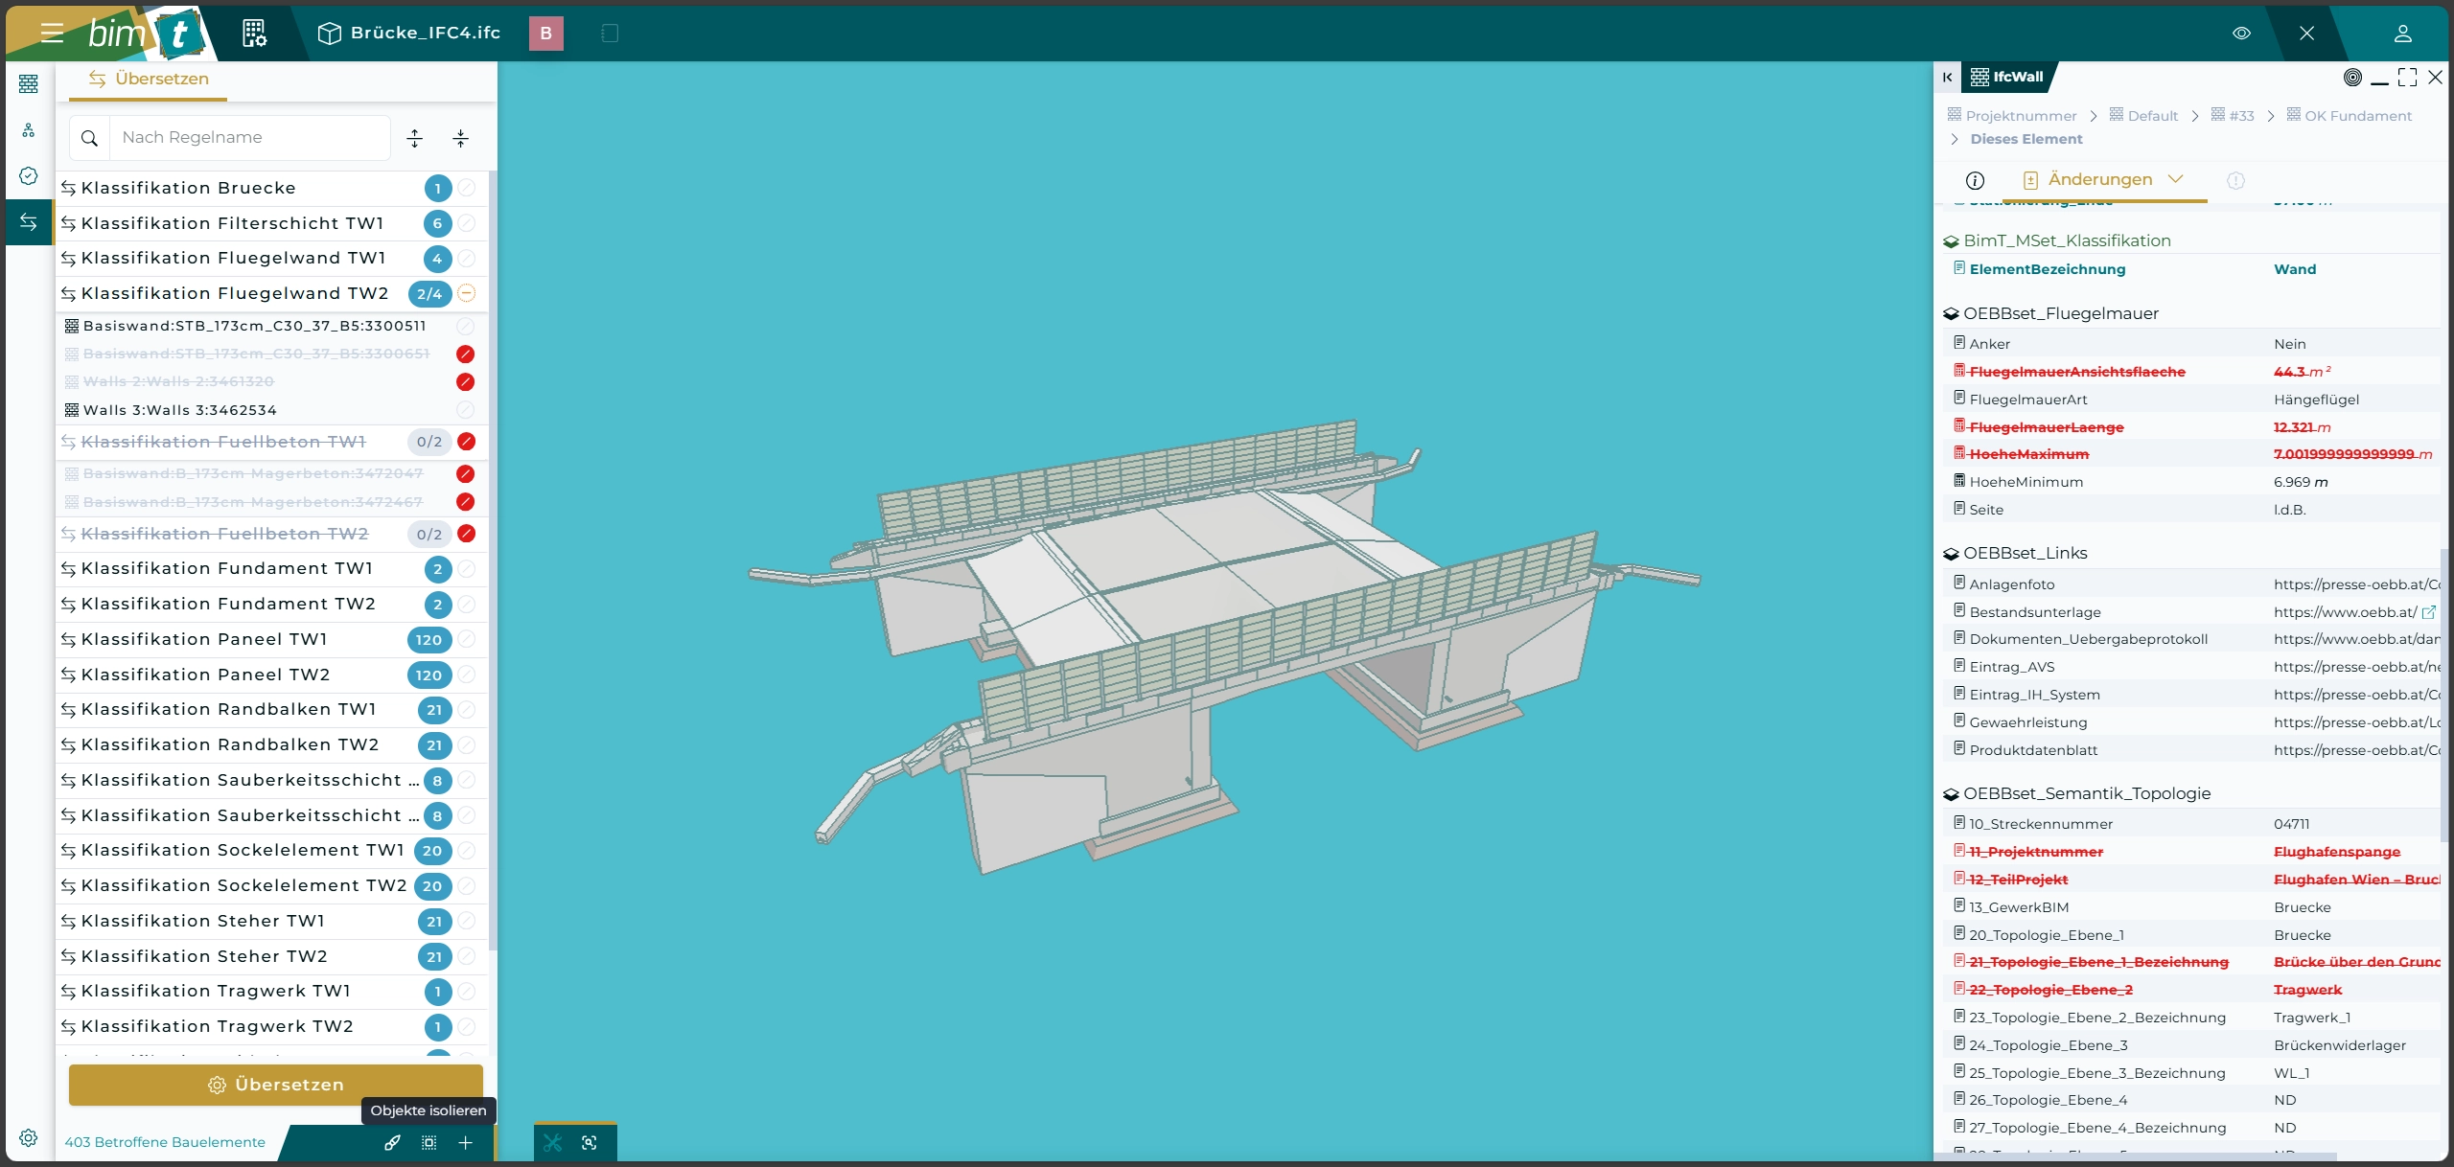Switch to the info tab in properties panel

[1975, 180]
